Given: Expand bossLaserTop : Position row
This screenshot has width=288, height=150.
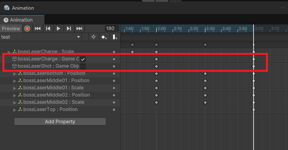Looking at the screenshot, I should (15, 110).
